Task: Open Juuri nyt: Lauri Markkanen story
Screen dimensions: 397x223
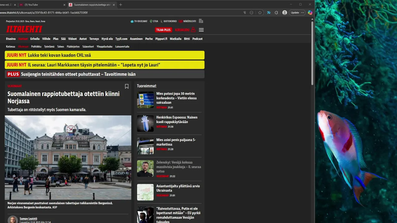Action: click(x=105, y=65)
